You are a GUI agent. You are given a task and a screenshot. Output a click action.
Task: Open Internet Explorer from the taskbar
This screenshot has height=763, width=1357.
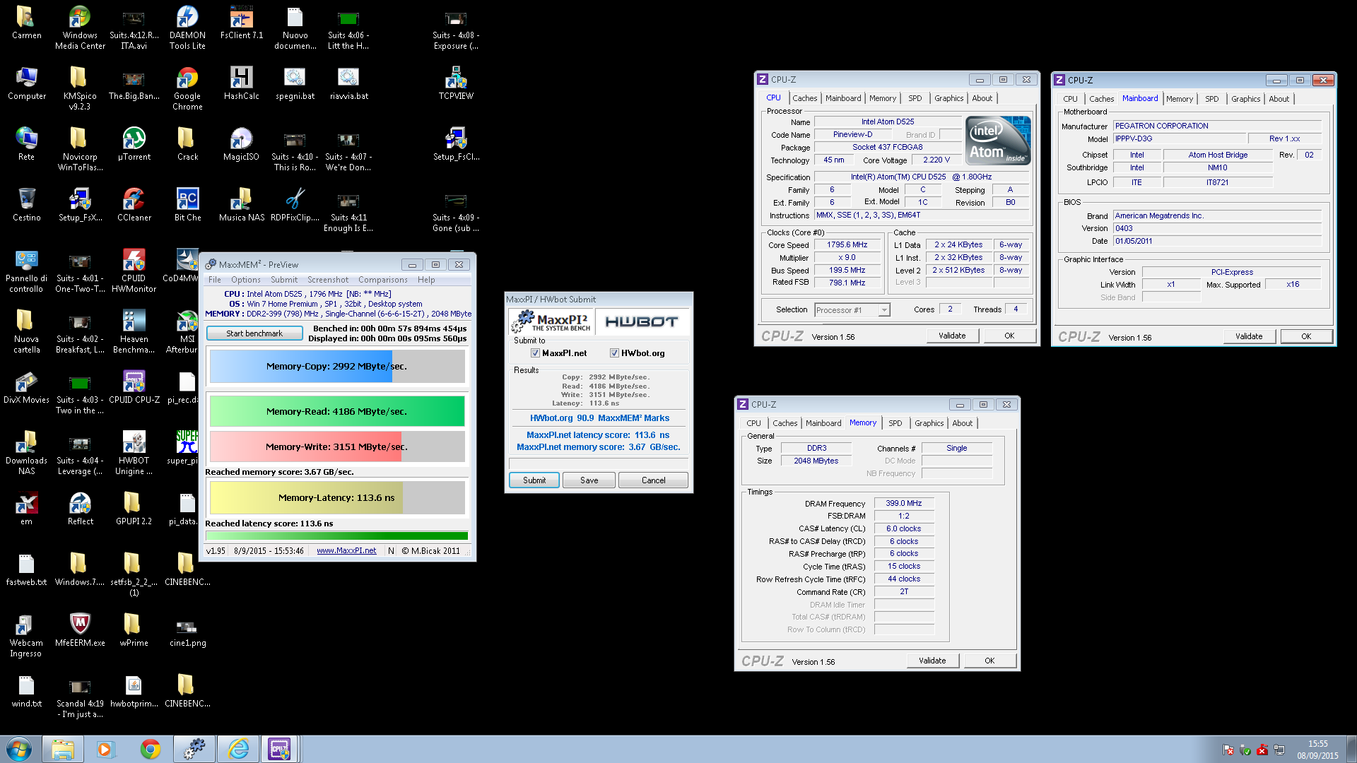(x=238, y=749)
